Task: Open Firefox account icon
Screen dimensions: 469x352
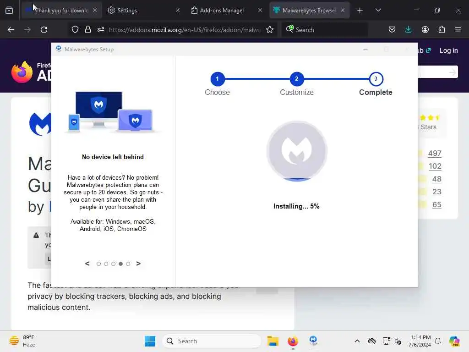Action: coord(425,30)
